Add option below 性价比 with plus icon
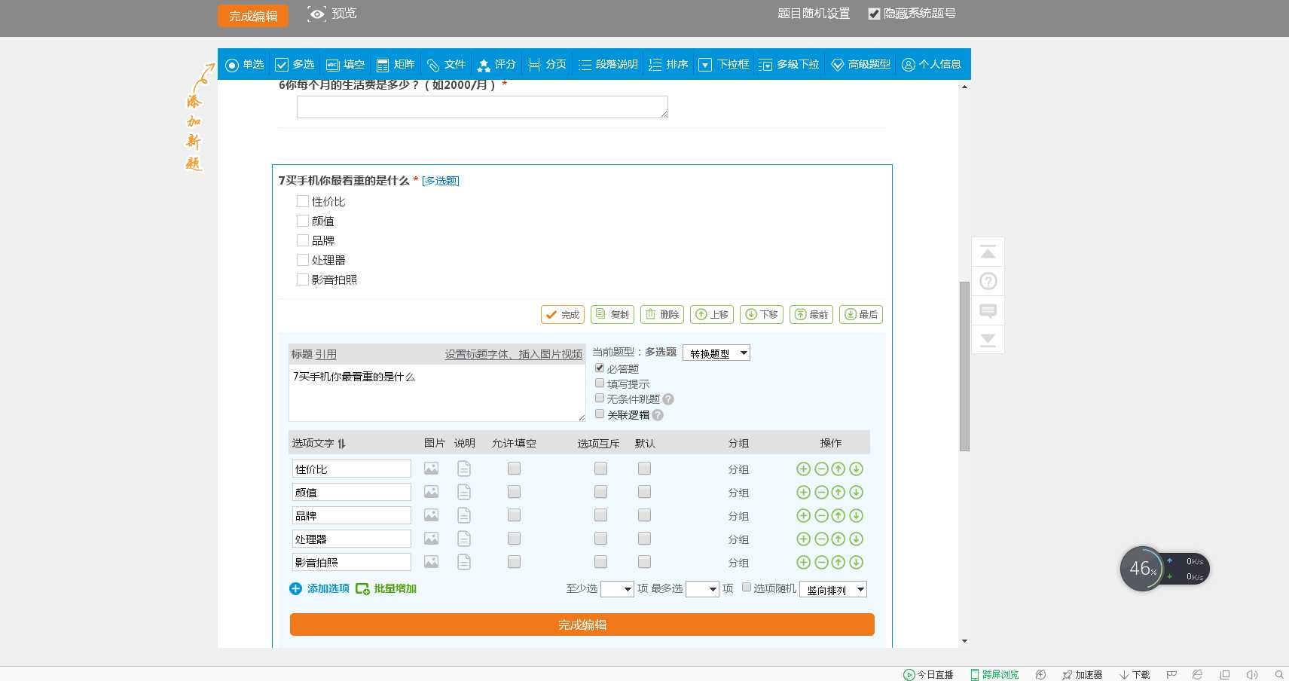The image size is (1289, 681). tap(804, 469)
